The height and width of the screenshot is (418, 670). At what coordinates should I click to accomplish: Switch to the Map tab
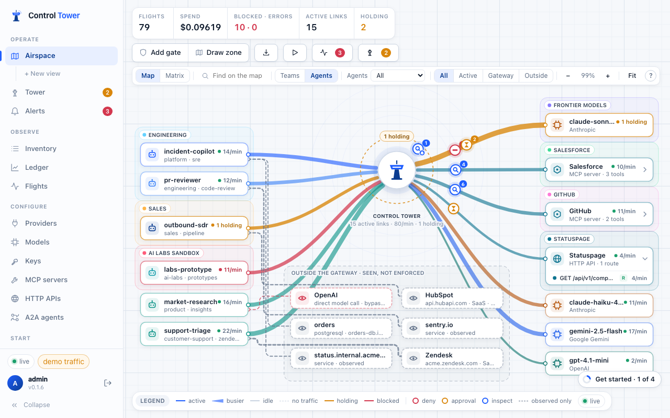pyautogui.click(x=148, y=76)
